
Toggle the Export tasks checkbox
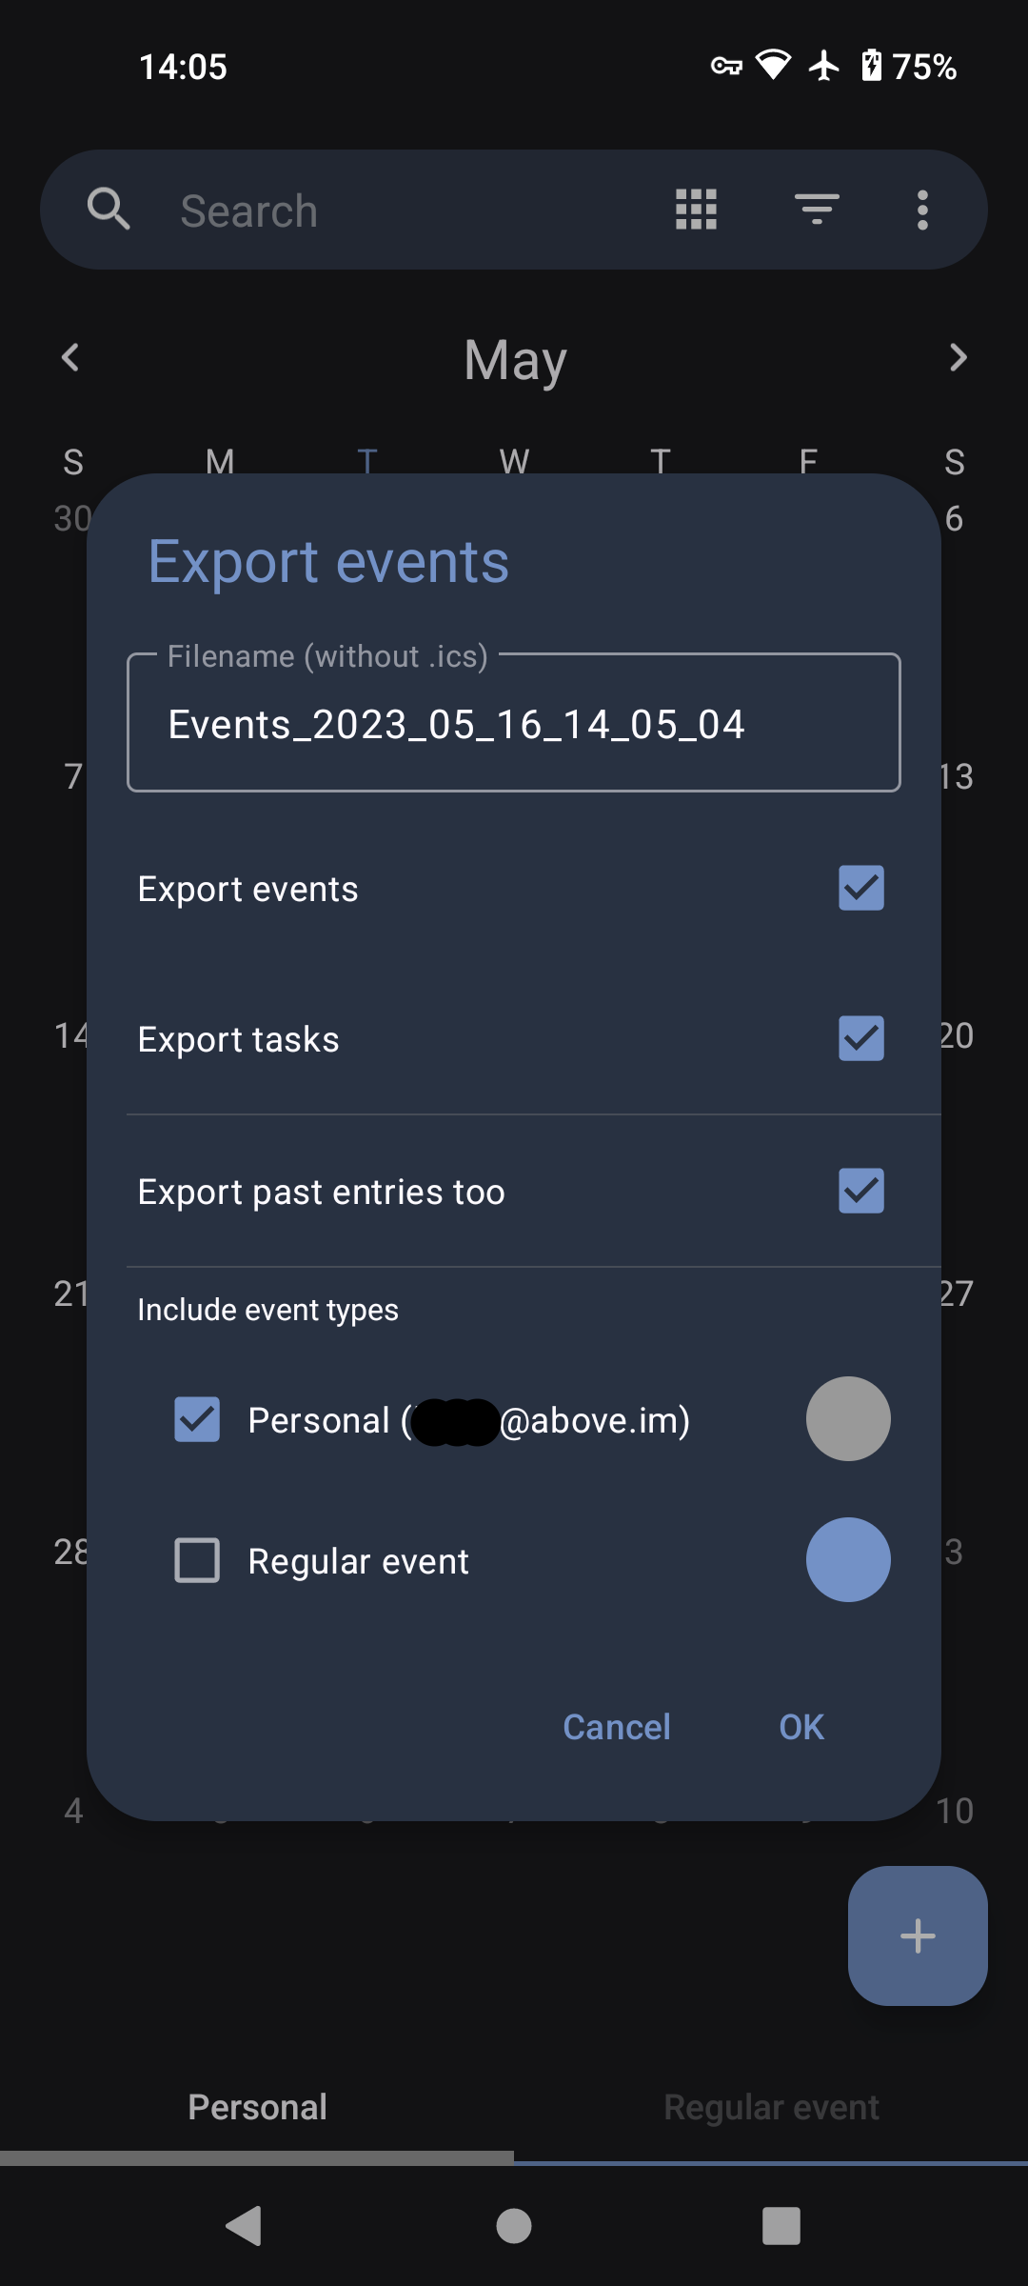coord(861,1038)
